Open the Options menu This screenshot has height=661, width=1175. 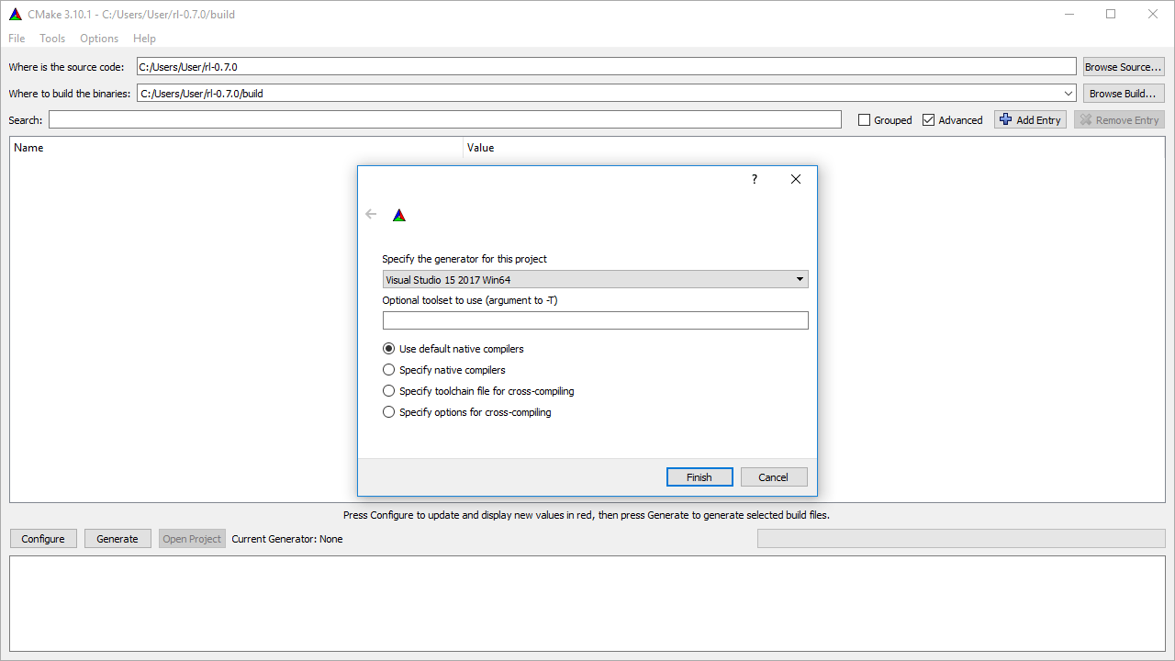coord(98,38)
